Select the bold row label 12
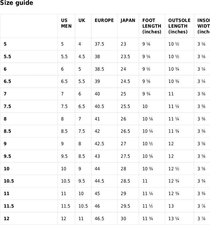210x225 pixels. click(x=7, y=219)
